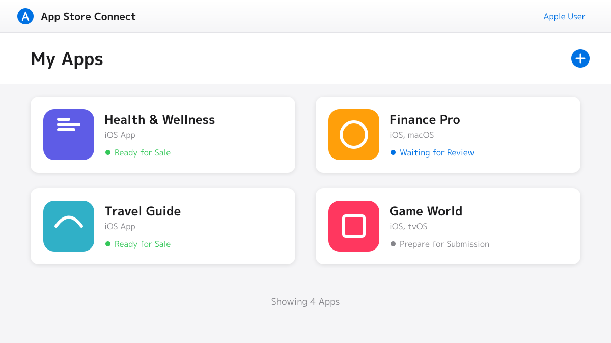Screen dimensions: 611x343
Task: Open the Finance Pro orange app icon
Action: [354, 135]
